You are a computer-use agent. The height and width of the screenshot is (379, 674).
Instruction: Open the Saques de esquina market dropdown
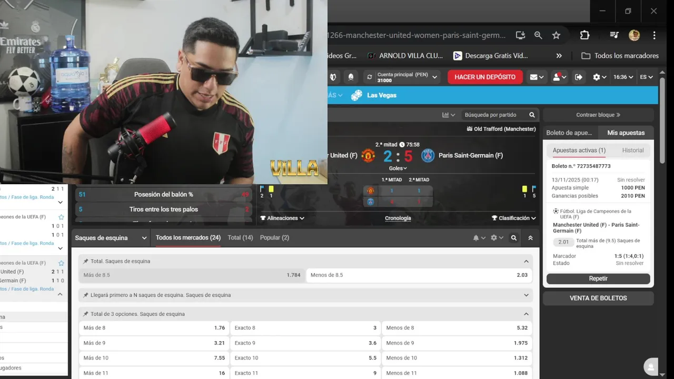(111, 238)
